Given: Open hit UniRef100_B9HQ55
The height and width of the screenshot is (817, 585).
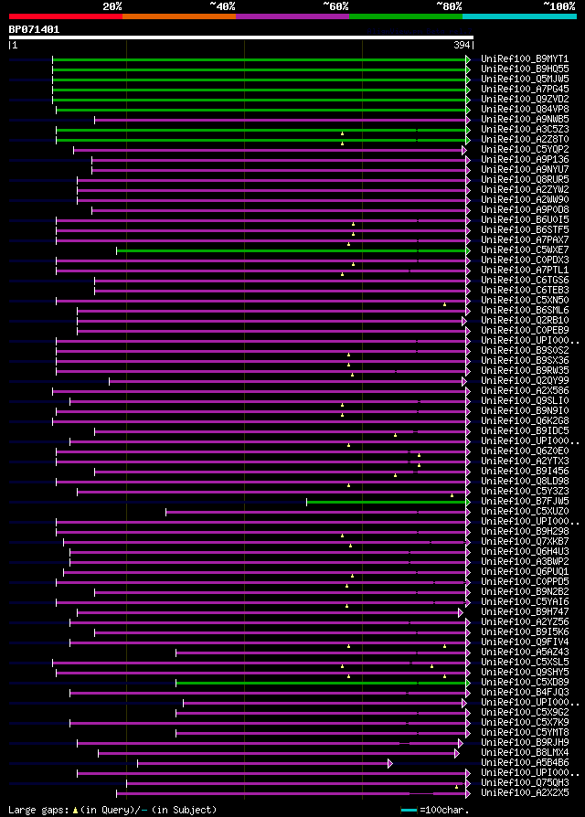Looking at the screenshot, I should point(525,69).
